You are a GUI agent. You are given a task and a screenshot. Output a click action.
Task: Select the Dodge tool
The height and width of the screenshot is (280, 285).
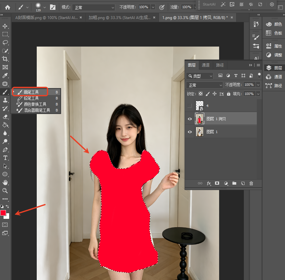(5, 141)
